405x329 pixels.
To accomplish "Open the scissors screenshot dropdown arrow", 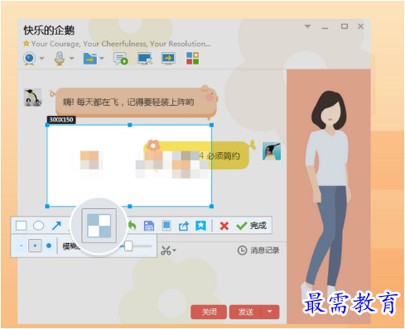I will (174, 250).
